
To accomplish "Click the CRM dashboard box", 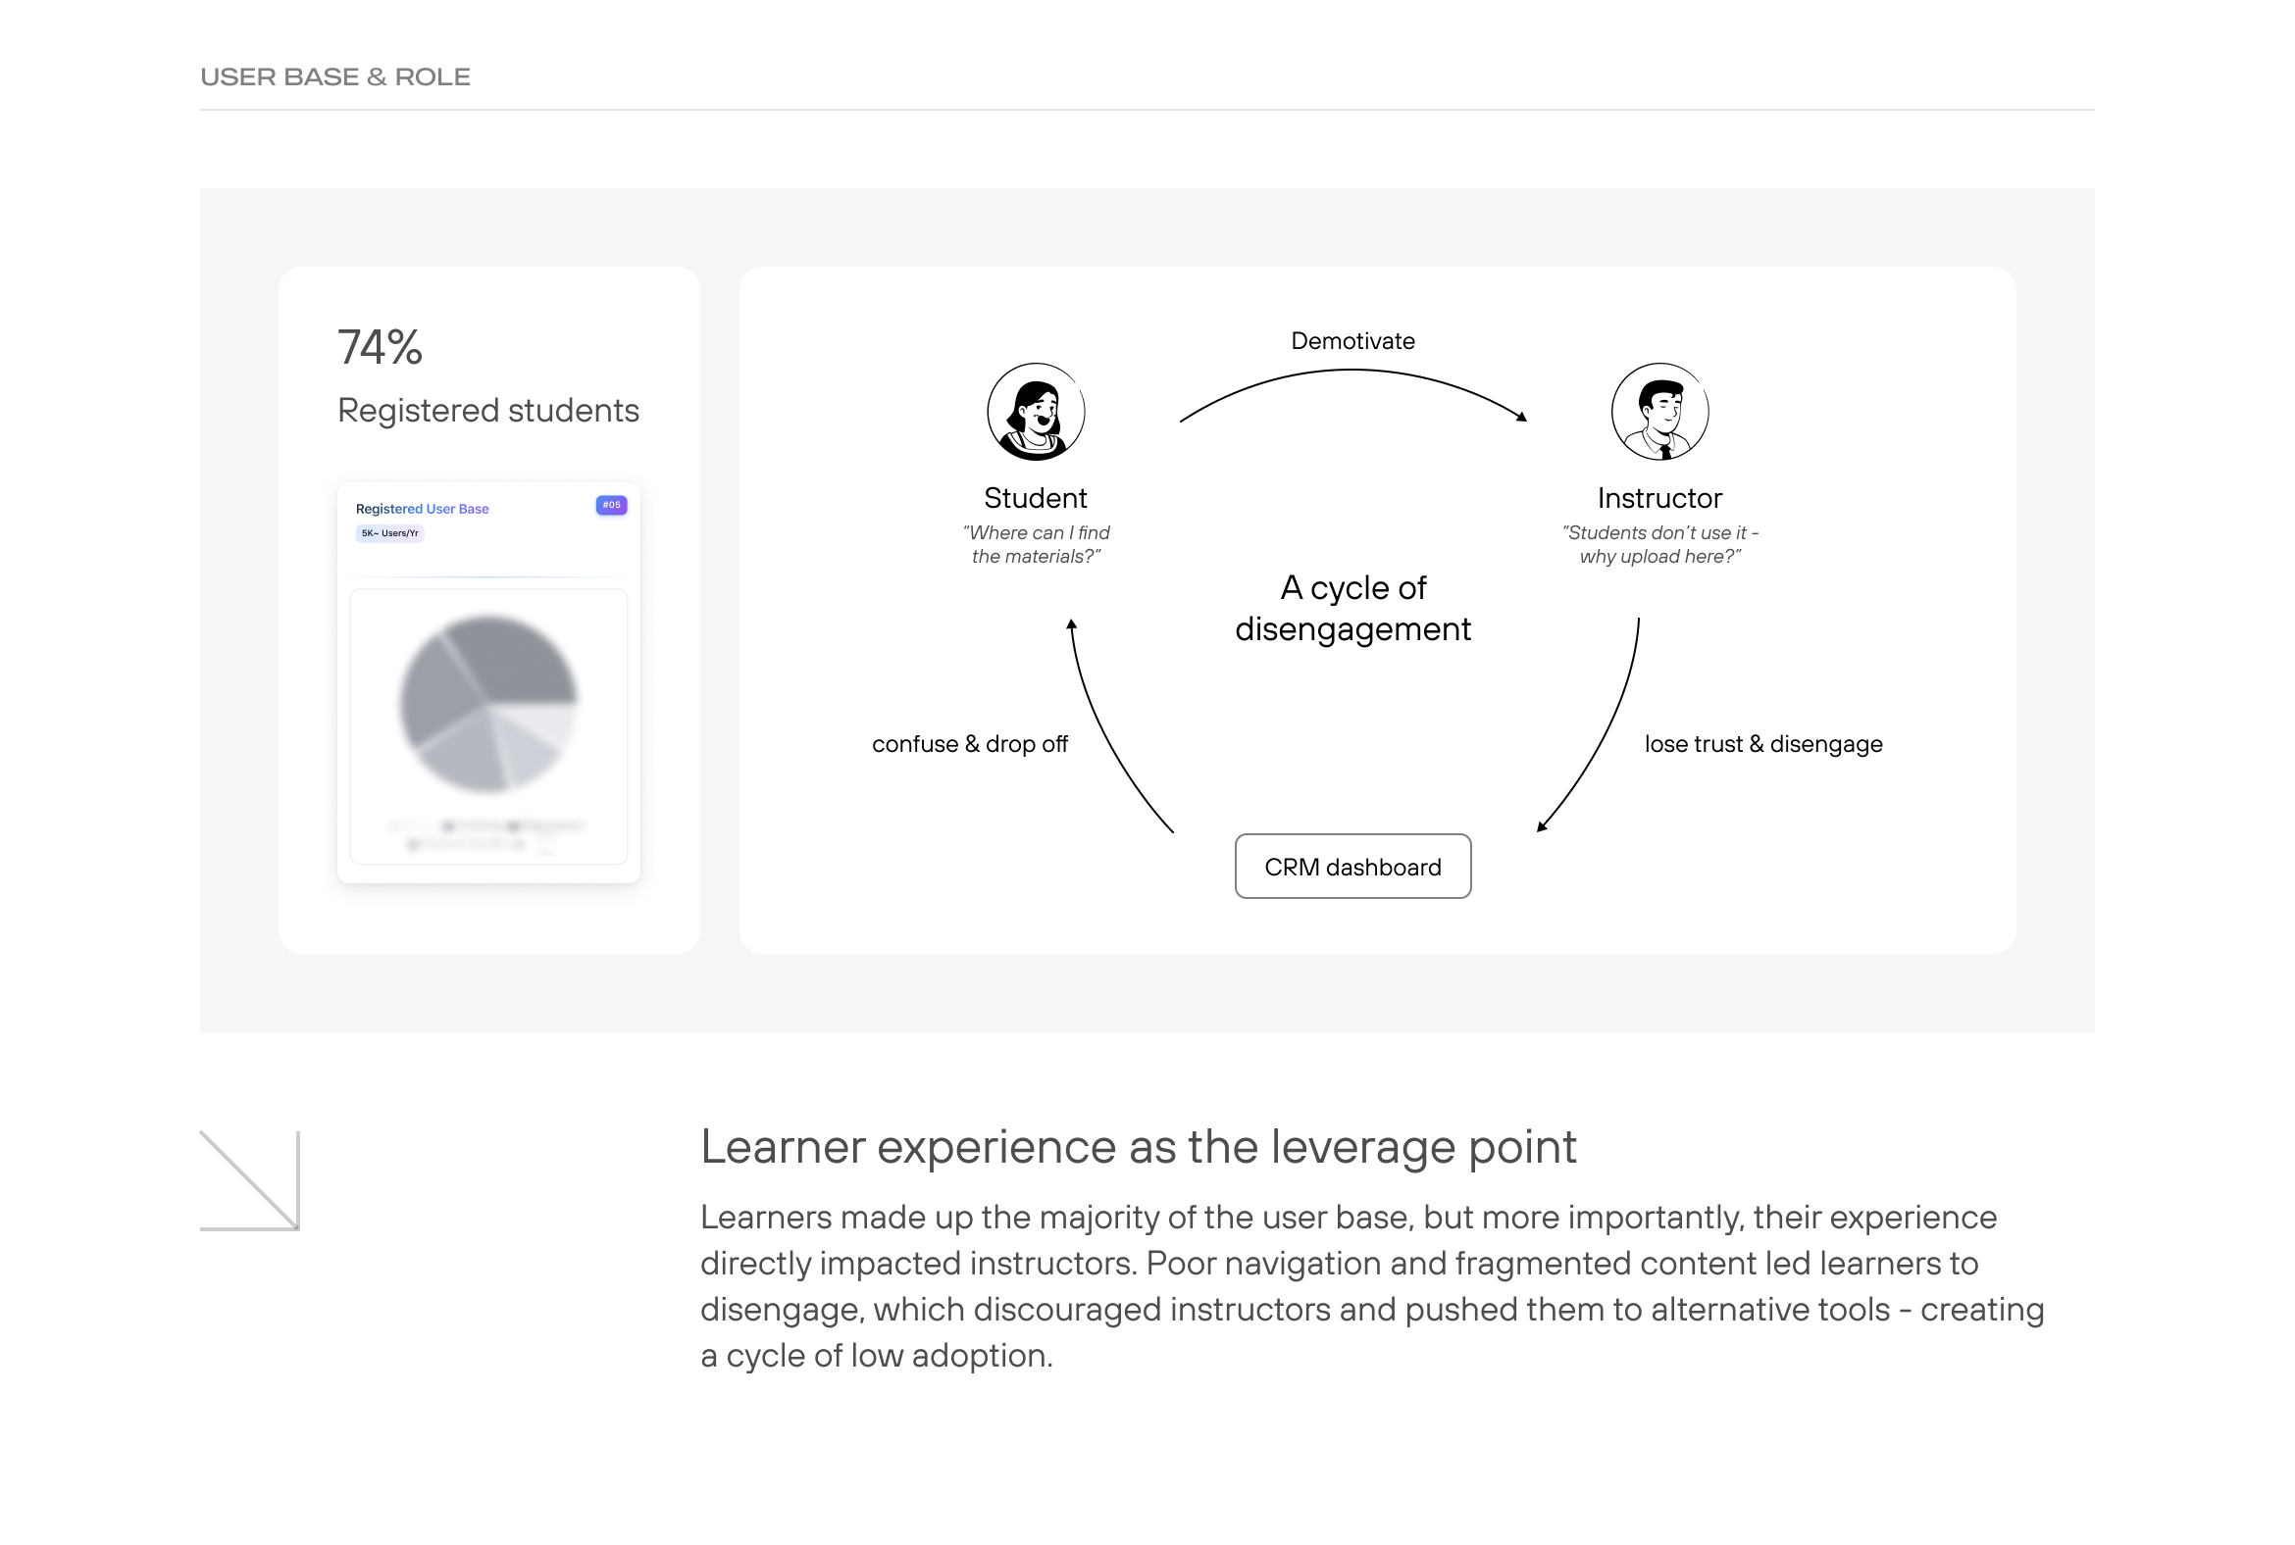I will [1352, 867].
